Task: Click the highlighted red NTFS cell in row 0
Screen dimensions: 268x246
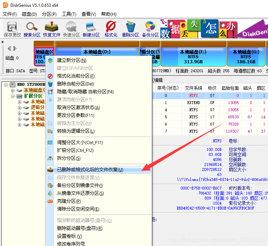Action: click(x=193, y=95)
